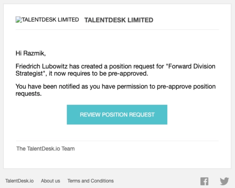Screen dimensions: 235x188
Task: Click the bold TALENTDESK LIMITED heading
Action: pos(119,20)
